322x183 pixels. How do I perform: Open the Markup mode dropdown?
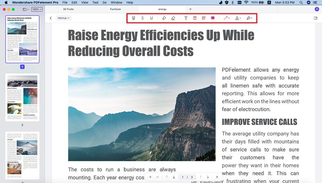(x=64, y=18)
